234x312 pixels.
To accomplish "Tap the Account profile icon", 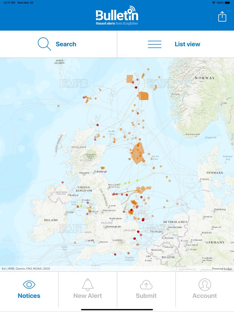I will (x=205, y=285).
